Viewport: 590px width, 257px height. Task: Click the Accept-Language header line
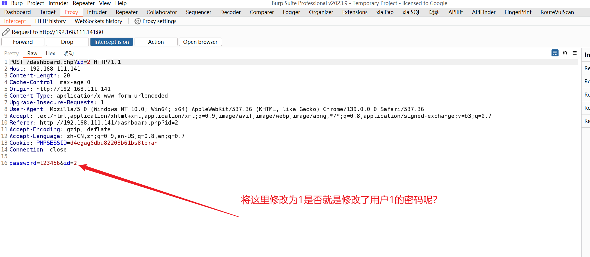(x=97, y=136)
